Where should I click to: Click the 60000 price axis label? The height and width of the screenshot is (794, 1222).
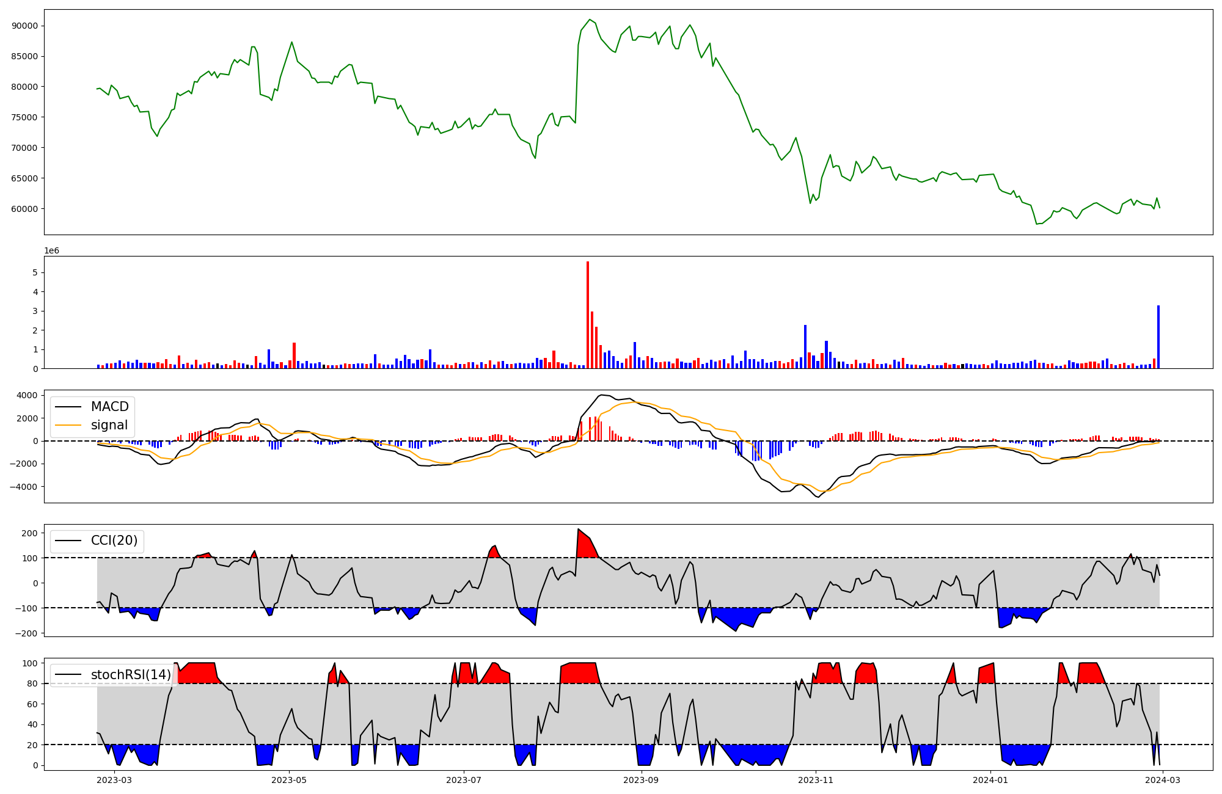click(x=25, y=209)
